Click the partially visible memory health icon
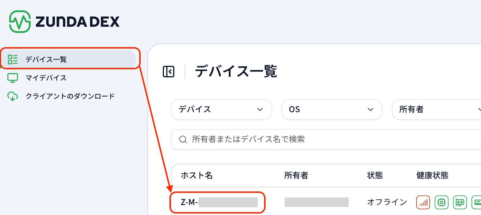 tap(477, 202)
